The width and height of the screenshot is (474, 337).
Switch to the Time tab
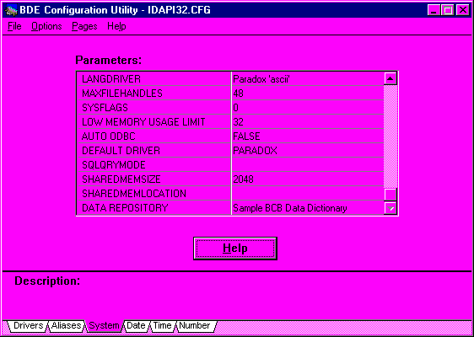[162, 326]
